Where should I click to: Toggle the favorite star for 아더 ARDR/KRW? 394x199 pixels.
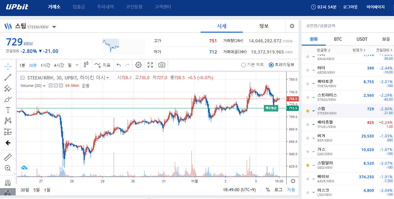308,70
